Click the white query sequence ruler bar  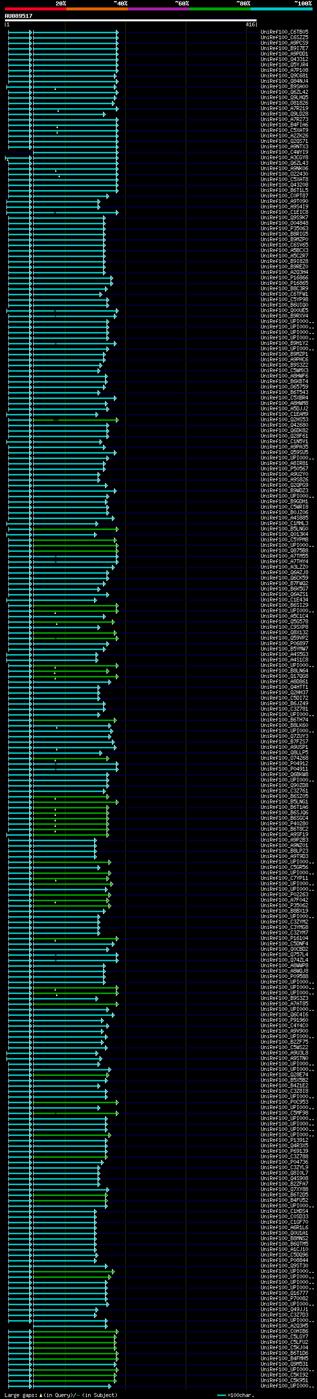click(x=131, y=21)
